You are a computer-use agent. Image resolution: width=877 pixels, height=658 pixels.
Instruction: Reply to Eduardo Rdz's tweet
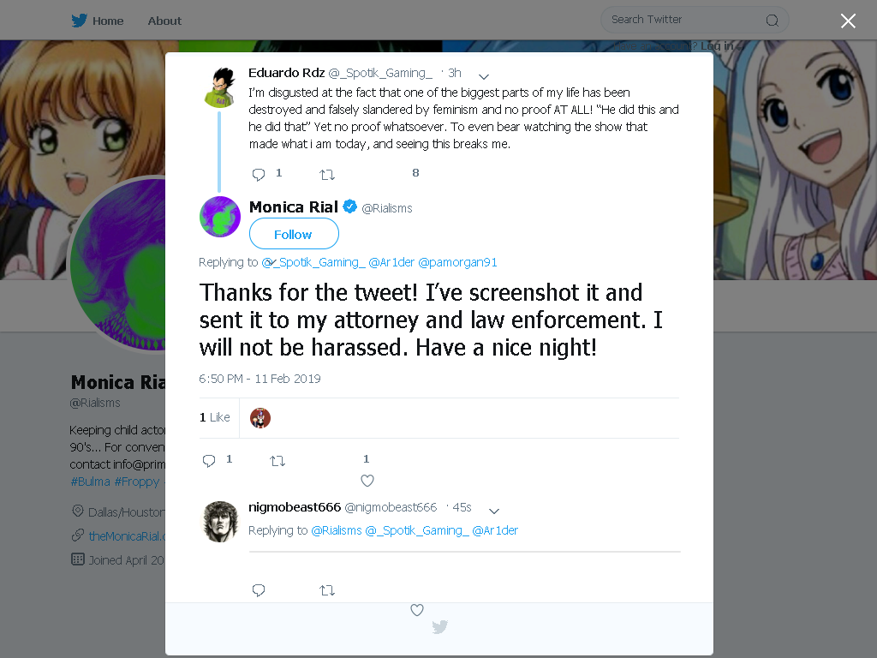click(259, 175)
